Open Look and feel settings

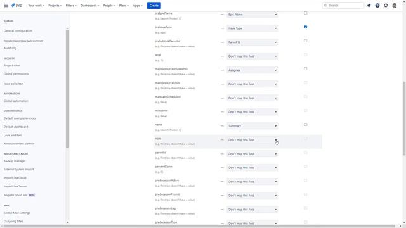(x=13, y=135)
